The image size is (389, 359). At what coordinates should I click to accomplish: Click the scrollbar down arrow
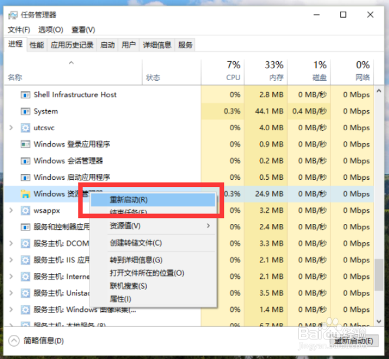pyautogui.click(x=379, y=321)
